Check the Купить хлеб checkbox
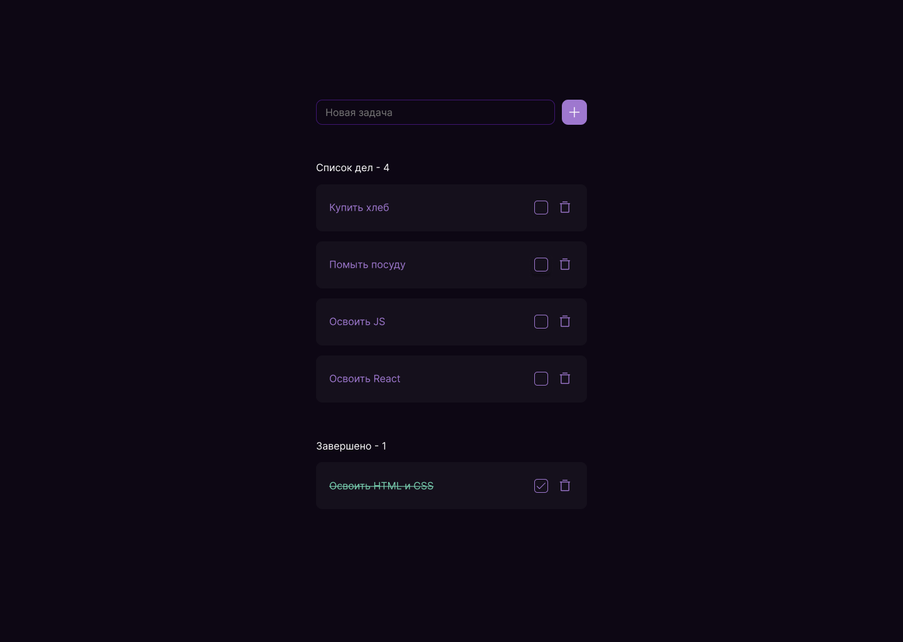 pyautogui.click(x=541, y=208)
